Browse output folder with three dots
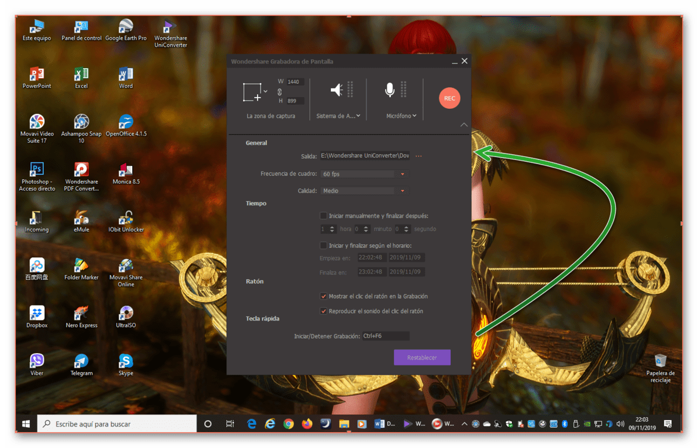The image size is (698, 448). click(418, 156)
